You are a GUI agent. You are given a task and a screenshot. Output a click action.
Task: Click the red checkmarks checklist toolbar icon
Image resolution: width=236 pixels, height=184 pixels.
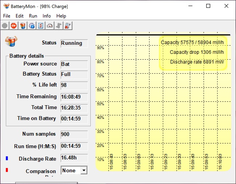coord(41,26)
